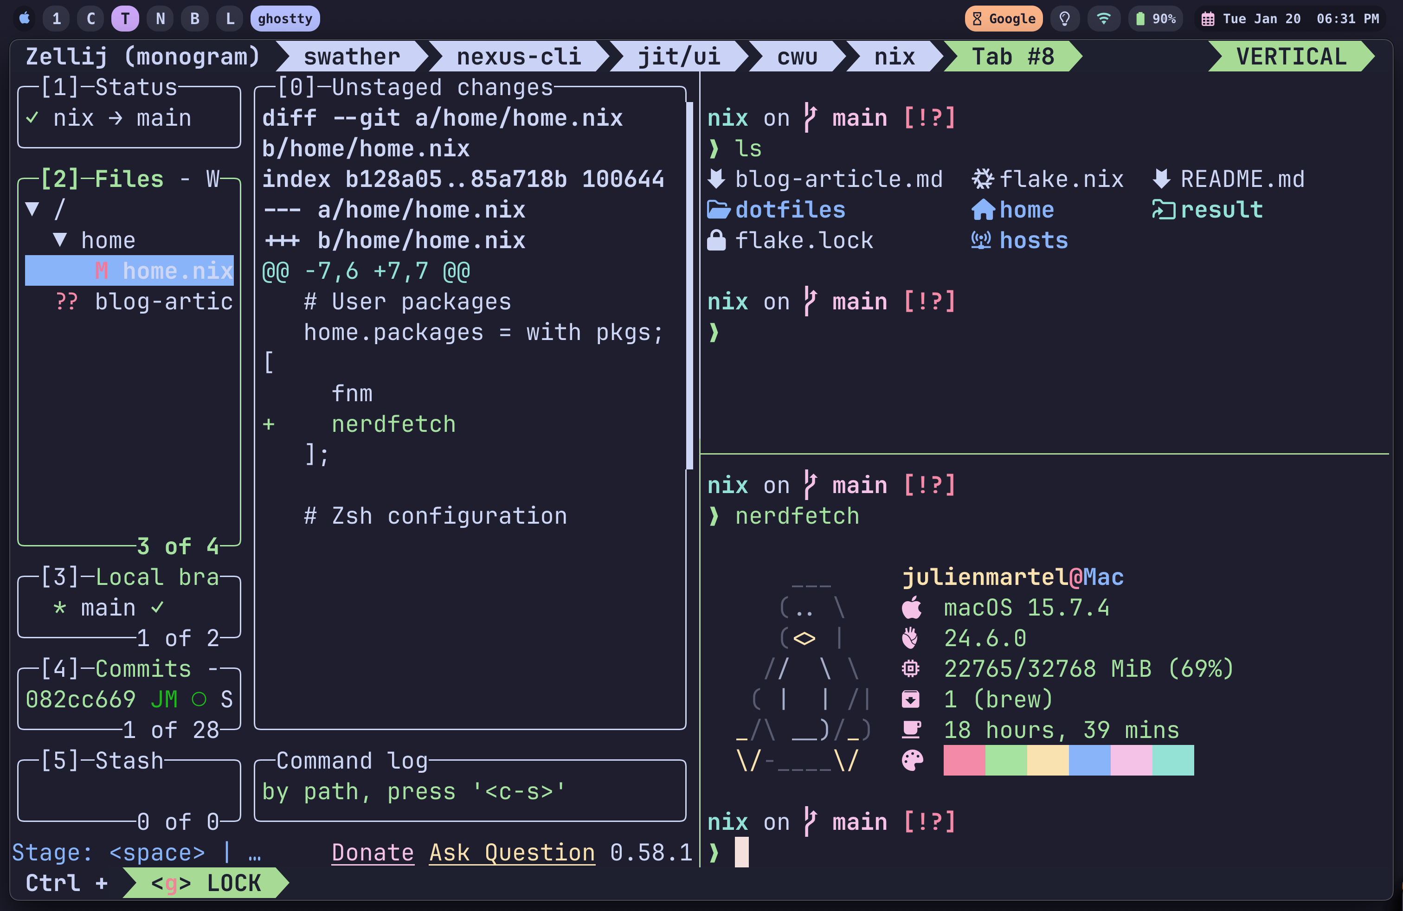The height and width of the screenshot is (911, 1403).
Task: Select Tab #8 in Zellij
Action: tap(1013, 57)
